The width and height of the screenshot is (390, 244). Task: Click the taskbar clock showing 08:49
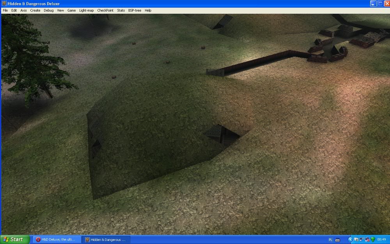tap(381, 240)
